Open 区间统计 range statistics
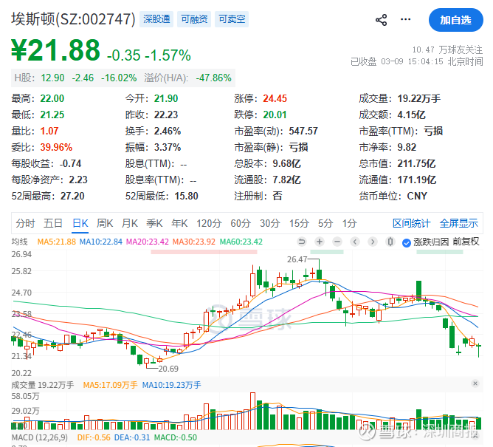493x447 pixels. pyautogui.click(x=411, y=223)
